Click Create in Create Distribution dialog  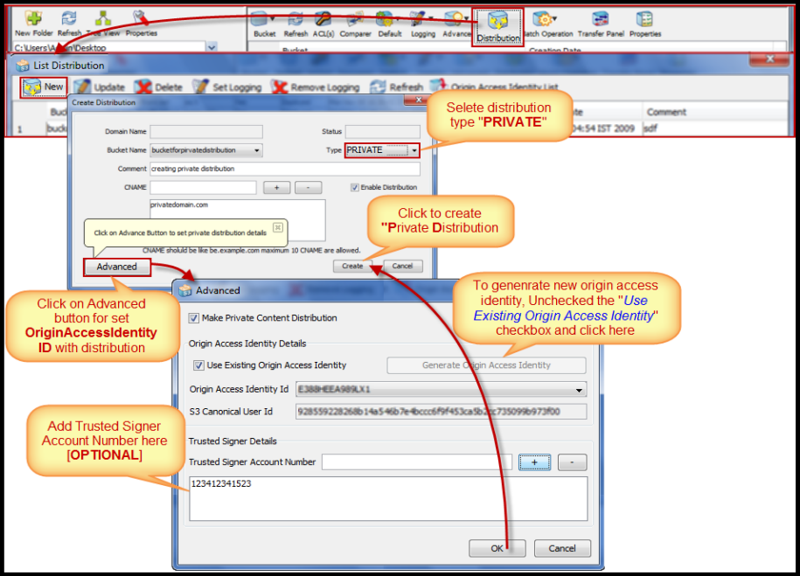[x=352, y=266]
